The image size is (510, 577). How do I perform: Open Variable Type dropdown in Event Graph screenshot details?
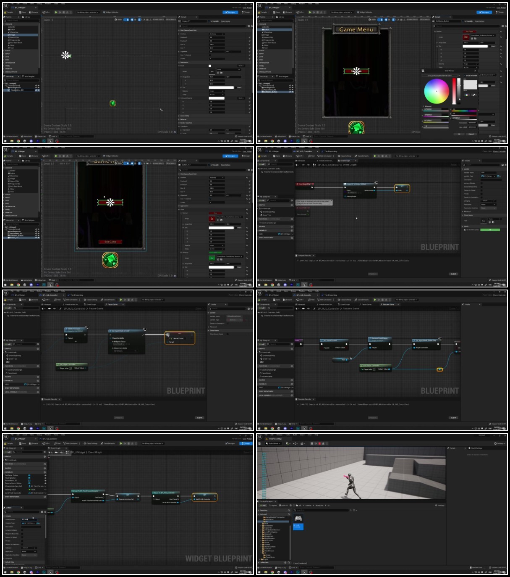489,176
